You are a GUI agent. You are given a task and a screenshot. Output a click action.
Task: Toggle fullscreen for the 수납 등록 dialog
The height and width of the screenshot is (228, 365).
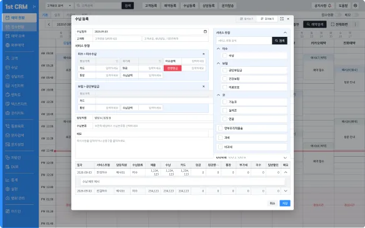coord(282,19)
